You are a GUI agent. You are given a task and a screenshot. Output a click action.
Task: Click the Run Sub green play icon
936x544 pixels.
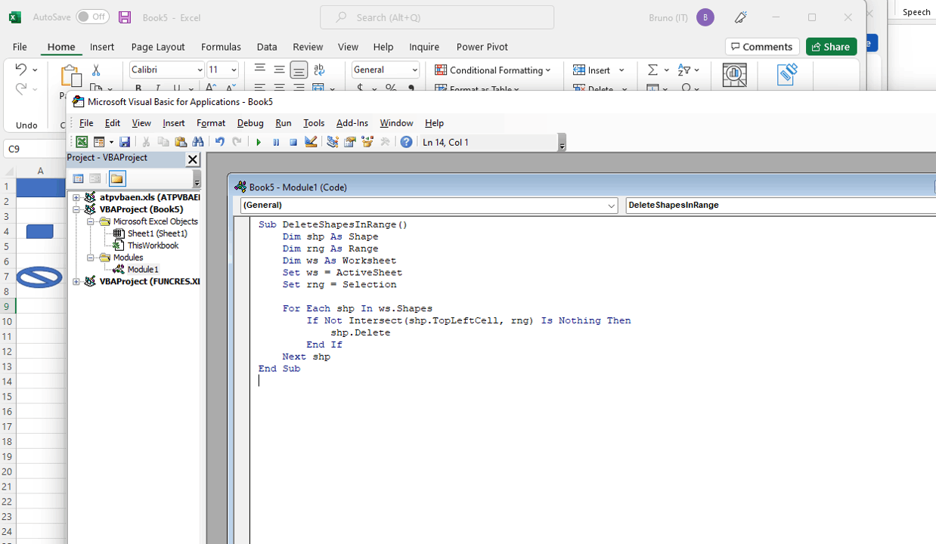(259, 142)
